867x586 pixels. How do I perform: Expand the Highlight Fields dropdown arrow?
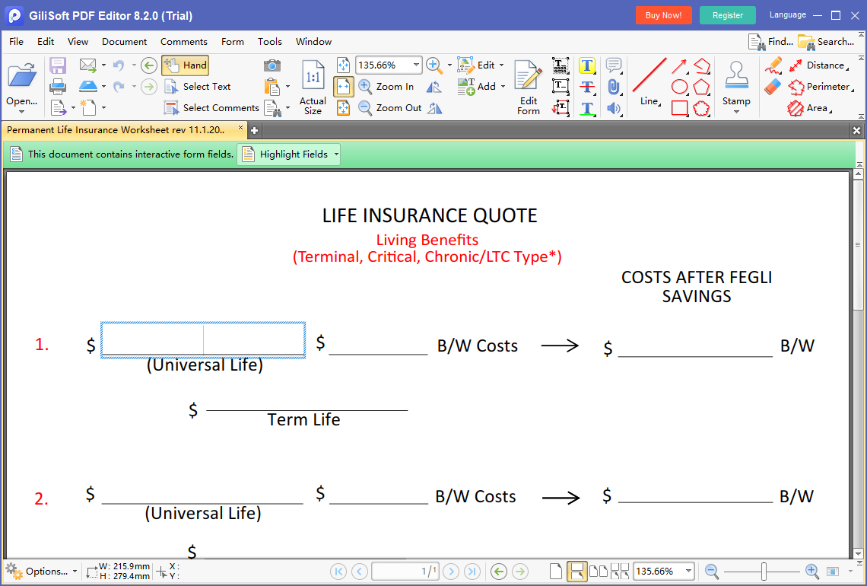pos(336,154)
